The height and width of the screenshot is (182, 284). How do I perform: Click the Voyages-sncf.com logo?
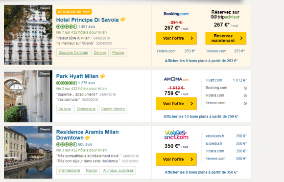(176, 135)
